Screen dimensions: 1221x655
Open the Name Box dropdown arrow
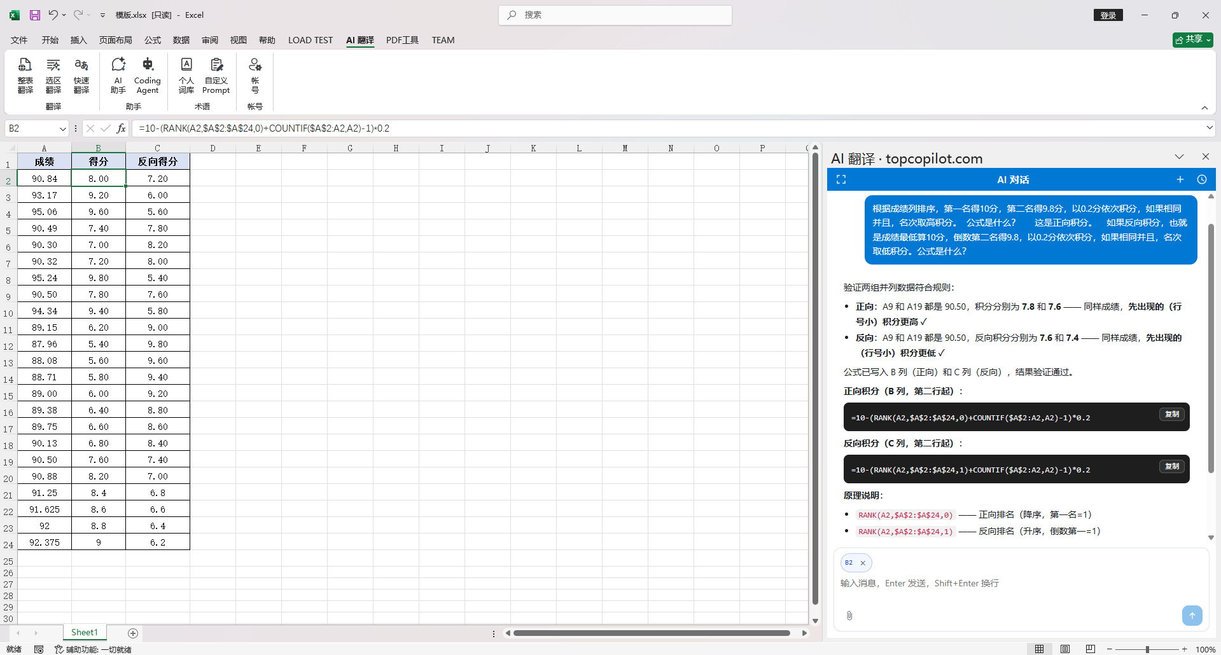pos(62,128)
